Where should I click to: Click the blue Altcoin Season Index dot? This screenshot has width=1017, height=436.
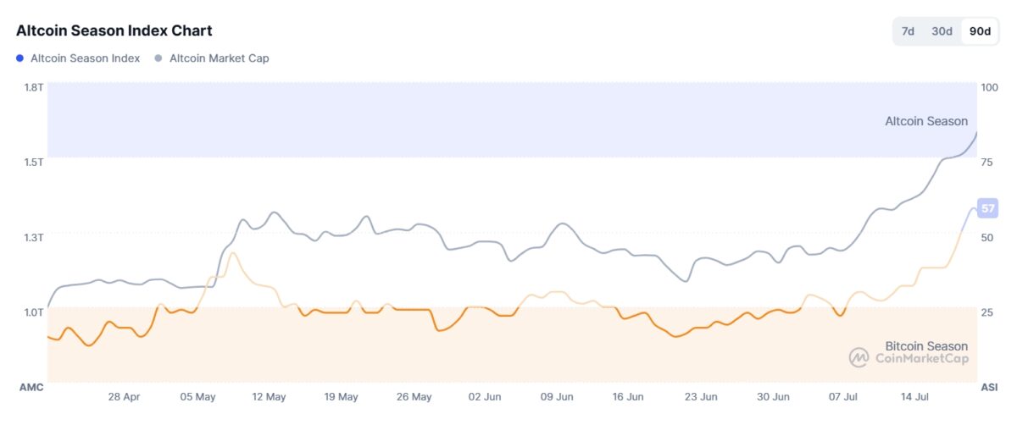pos(19,58)
